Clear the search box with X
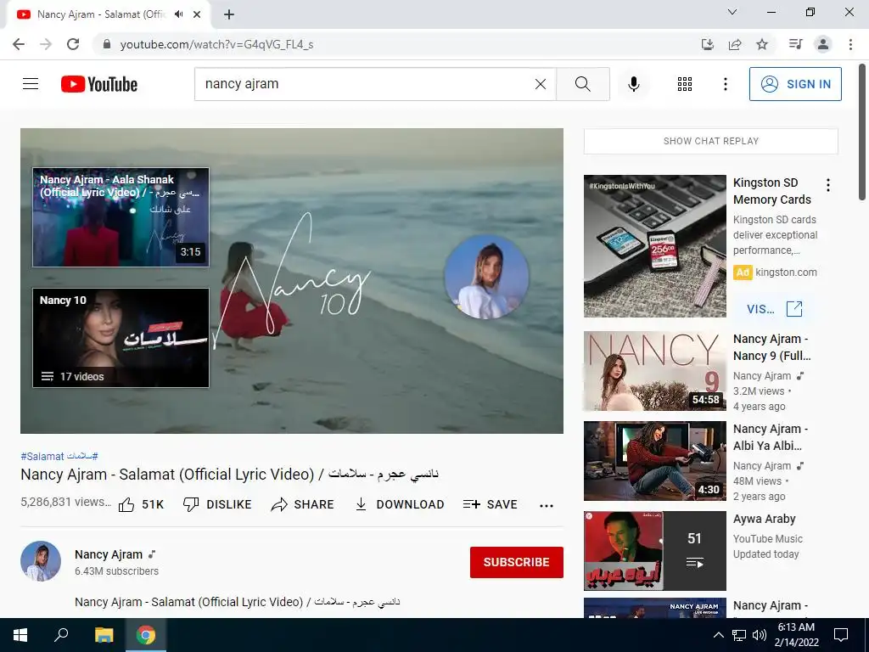 tap(541, 84)
